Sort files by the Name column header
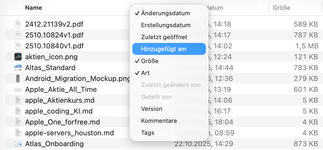Image resolution: width=323 pixels, height=150 pixels. pos(33,8)
